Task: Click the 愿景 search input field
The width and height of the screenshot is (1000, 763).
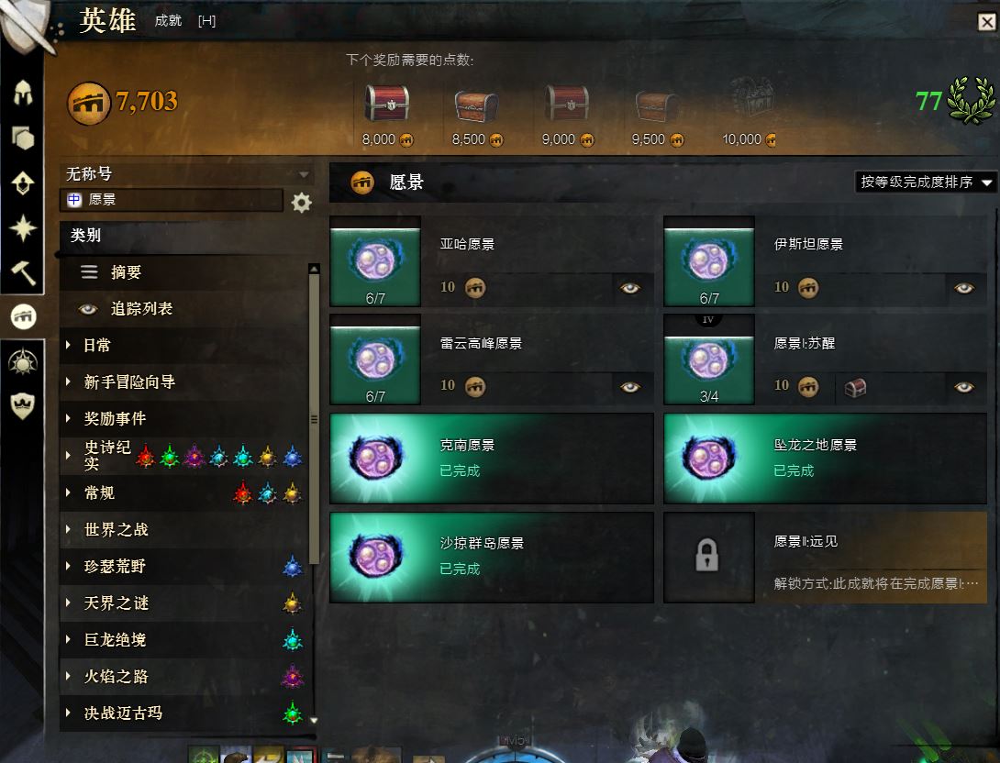Action: coord(172,200)
